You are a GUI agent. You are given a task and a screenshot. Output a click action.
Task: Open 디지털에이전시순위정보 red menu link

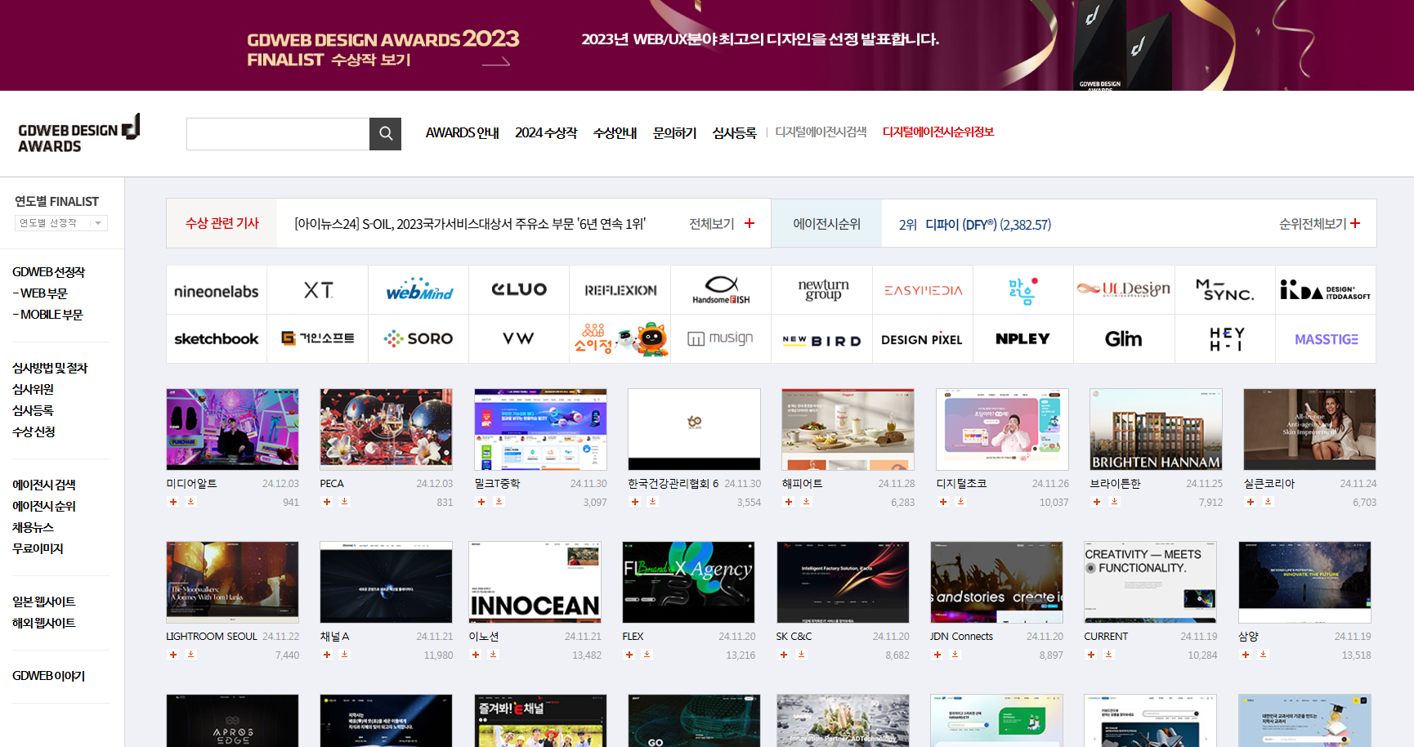(938, 132)
